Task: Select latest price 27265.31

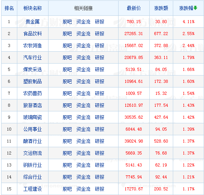Action: click(x=134, y=34)
